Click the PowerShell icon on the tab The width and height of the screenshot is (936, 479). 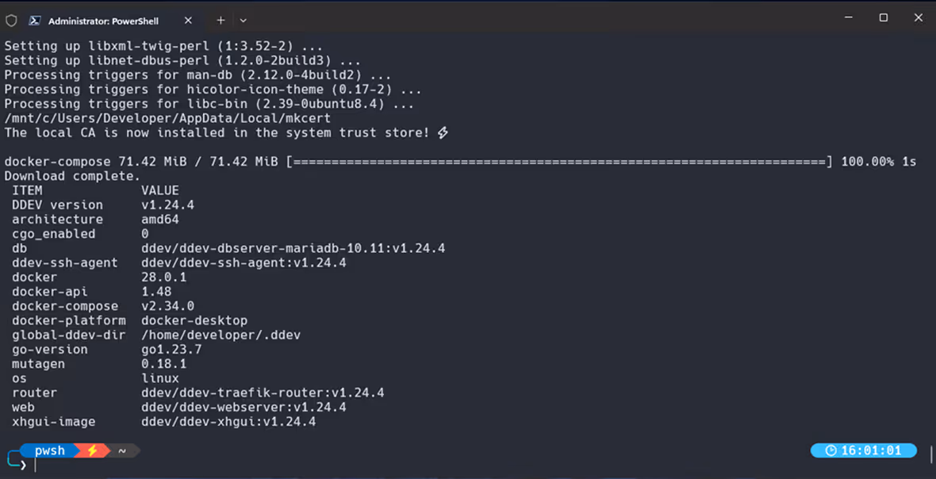pyautogui.click(x=35, y=21)
